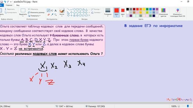Expand the Кисти brushes dropdown arrow
Screen dimensions: 193x108
click(62, 16)
